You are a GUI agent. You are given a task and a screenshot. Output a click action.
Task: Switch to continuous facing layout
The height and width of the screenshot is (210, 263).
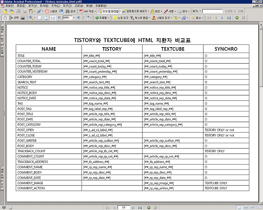[252, 208]
